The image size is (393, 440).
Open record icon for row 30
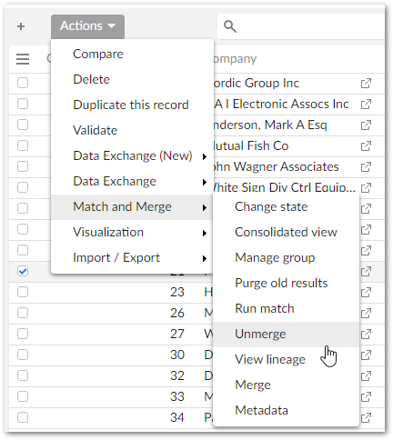pyautogui.click(x=366, y=355)
